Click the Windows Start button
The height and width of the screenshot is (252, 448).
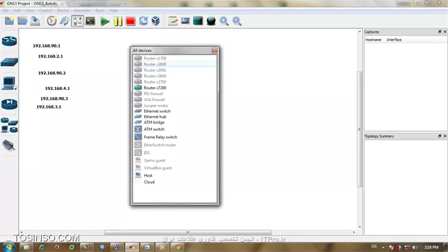coord(9,247)
